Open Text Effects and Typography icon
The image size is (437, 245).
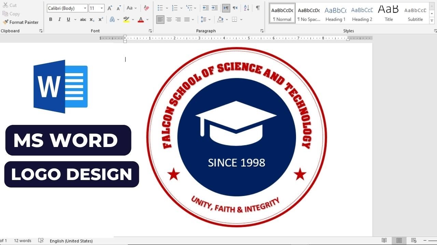click(x=112, y=20)
